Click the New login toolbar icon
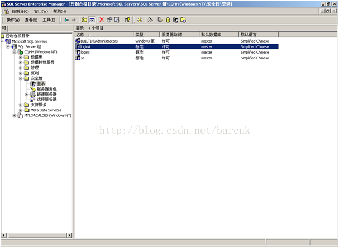Viewport: 339px width, 249px height. (x=175, y=20)
